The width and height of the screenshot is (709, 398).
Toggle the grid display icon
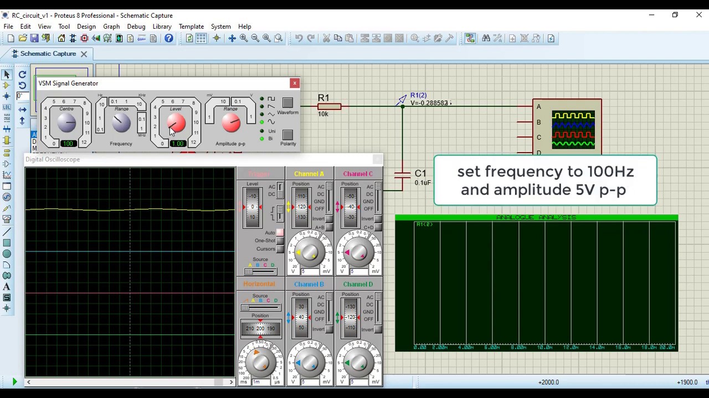201,38
